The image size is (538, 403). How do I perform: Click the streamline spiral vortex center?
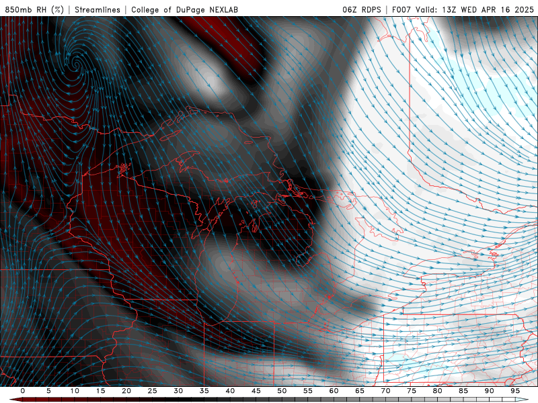click(x=76, y=64)
